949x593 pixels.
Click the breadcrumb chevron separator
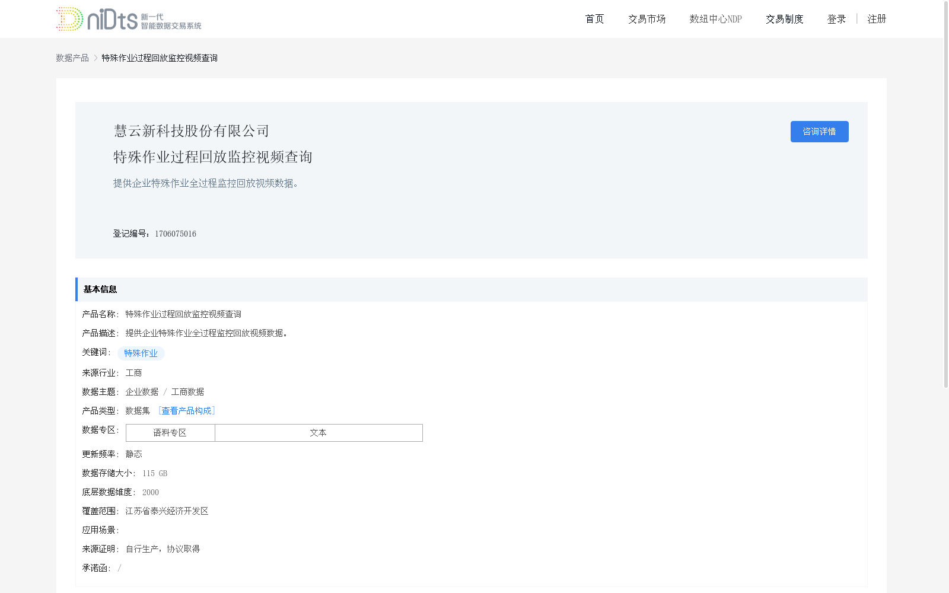coord(95,58)
